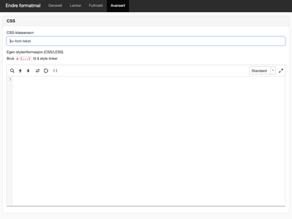Click the CSS panel header
This screenshot has height=219, width=292.
(146, 21)
